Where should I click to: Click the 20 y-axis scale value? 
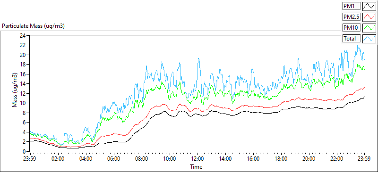tap(23, 55)
